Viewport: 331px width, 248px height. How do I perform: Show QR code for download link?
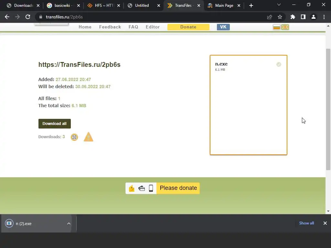(74, 137)
